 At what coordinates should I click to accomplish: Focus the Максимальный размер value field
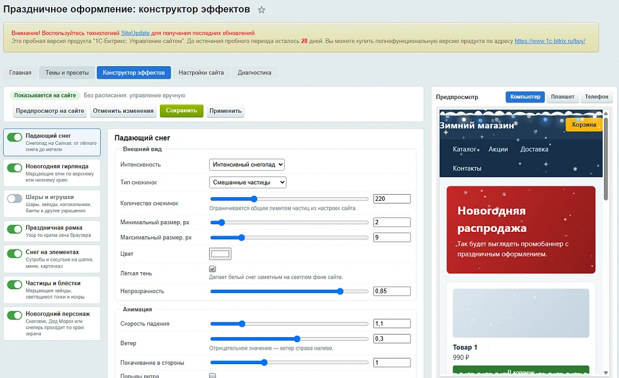point(392,238)
